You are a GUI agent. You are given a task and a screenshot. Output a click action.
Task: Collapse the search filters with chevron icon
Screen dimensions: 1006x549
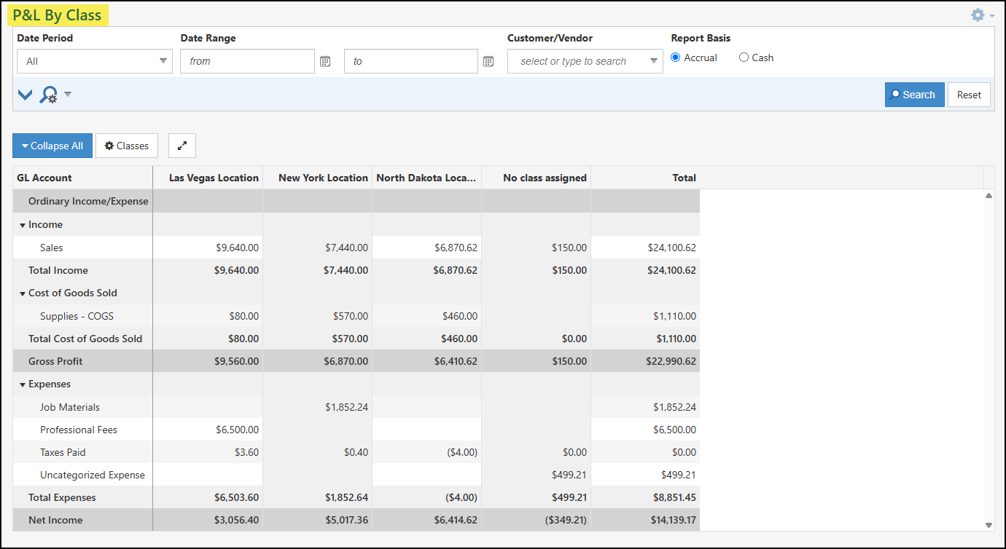tap(25, 94)
